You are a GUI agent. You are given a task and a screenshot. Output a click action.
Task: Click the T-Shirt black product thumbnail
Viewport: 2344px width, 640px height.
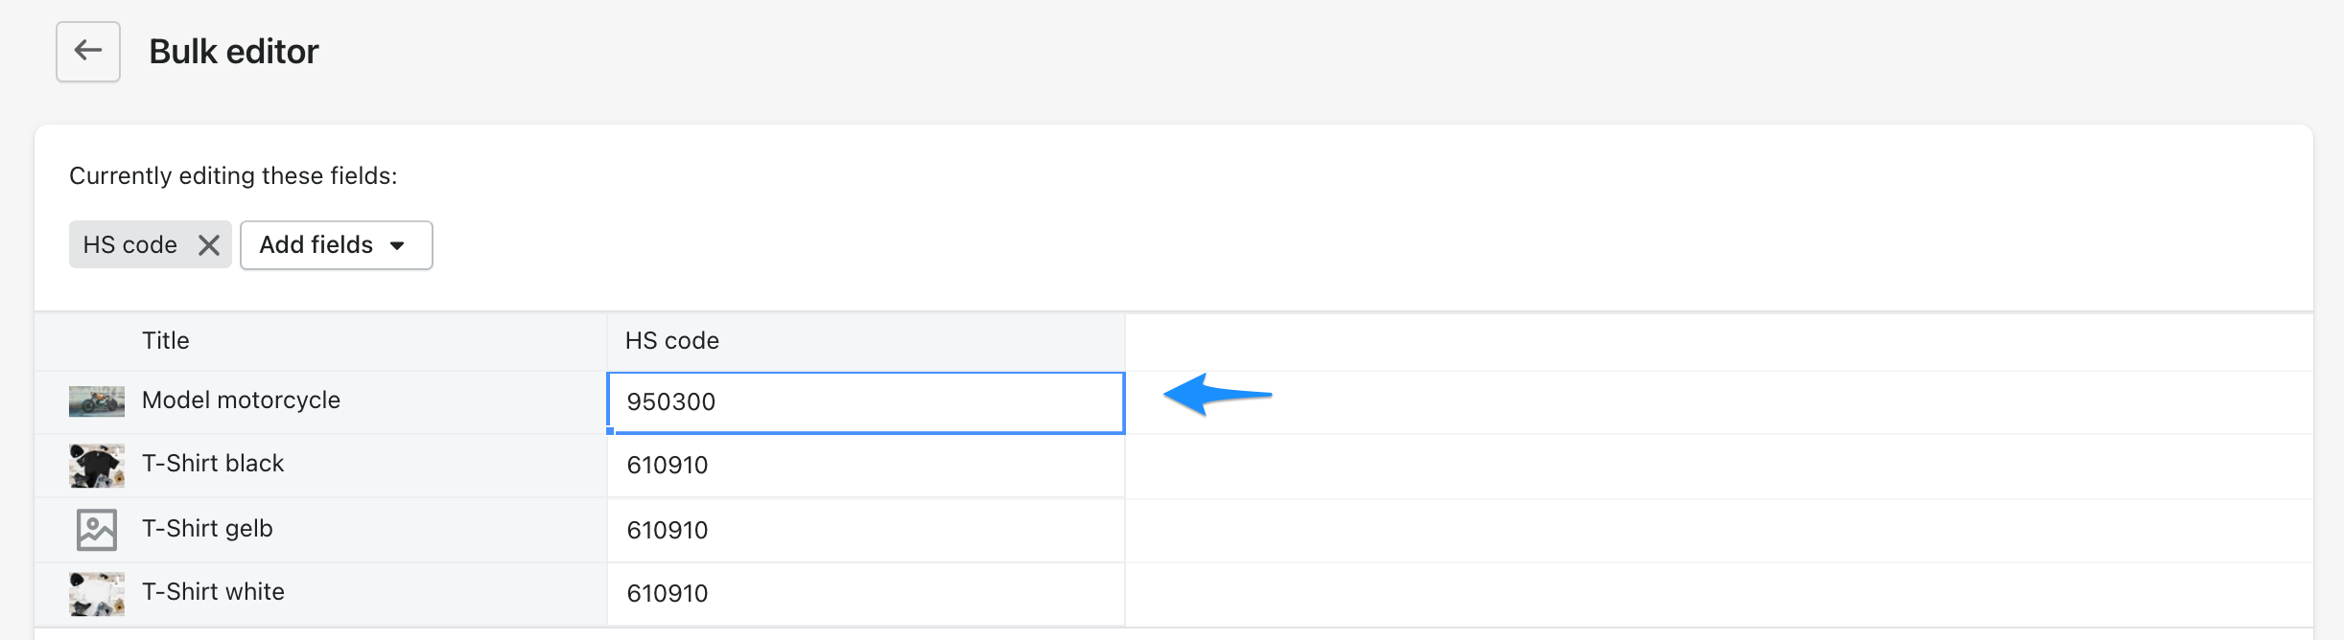(97, 465)
